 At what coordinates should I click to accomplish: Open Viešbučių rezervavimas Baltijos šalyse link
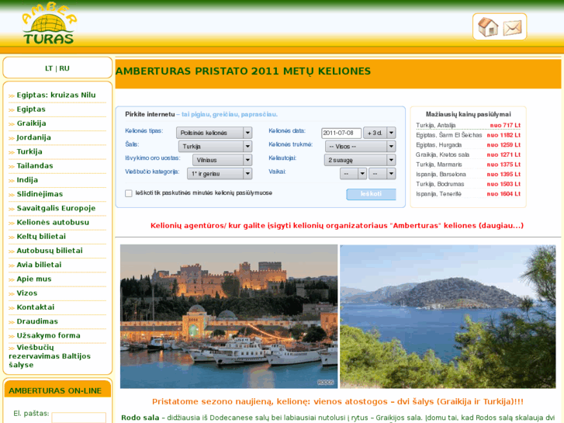(x=50, y=356)
